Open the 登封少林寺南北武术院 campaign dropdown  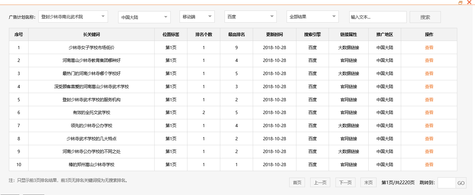tap(73, 16)
